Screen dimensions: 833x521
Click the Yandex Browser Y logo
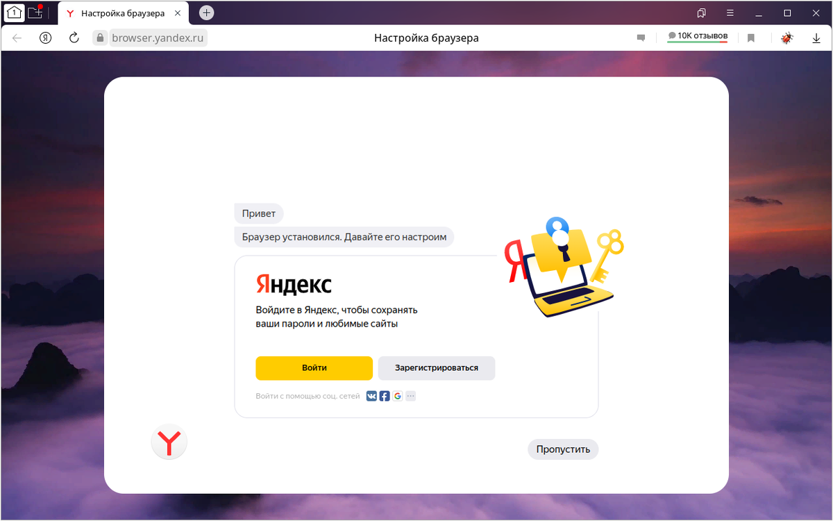169,442
